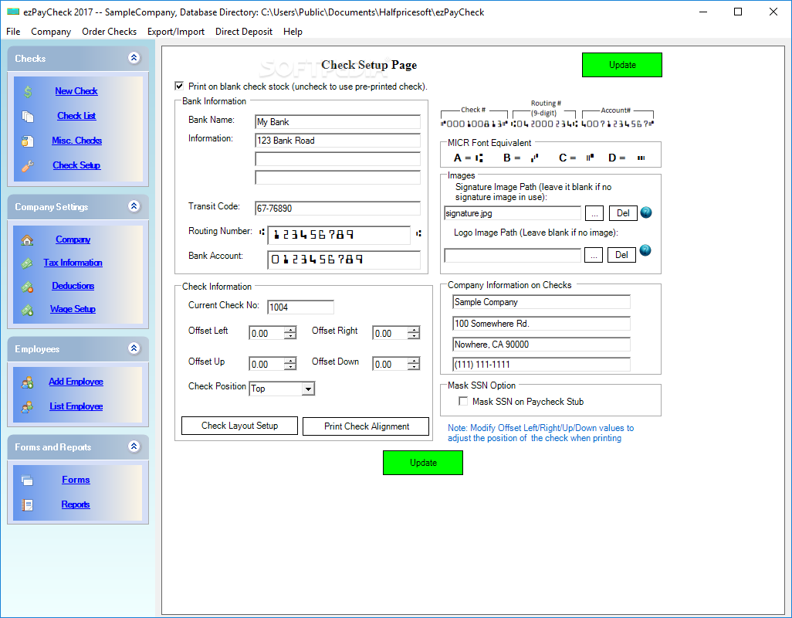Delete the logo image path
Viewport: 792px width, 618px height.
pos(621,255)
